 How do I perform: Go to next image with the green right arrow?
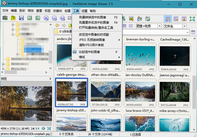coord(38,18)
